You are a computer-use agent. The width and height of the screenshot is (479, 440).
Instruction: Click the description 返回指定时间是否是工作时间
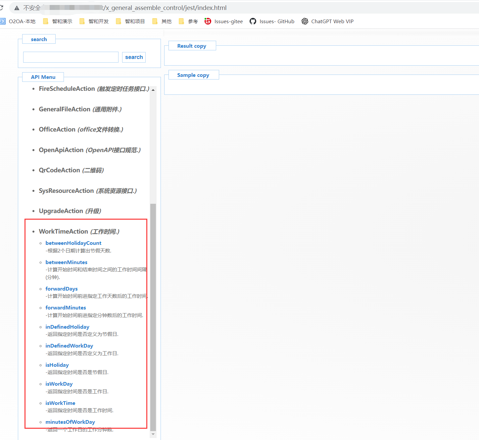point(79,411)
